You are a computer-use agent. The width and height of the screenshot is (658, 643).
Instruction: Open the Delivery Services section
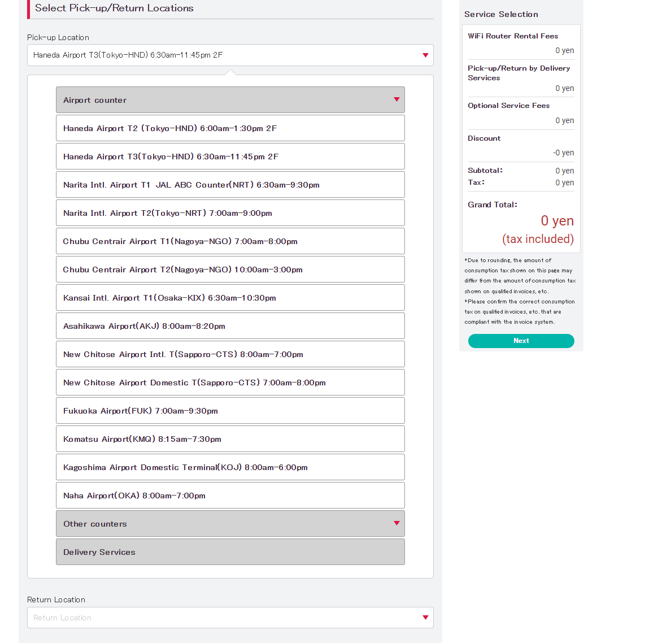pos(230,552)
